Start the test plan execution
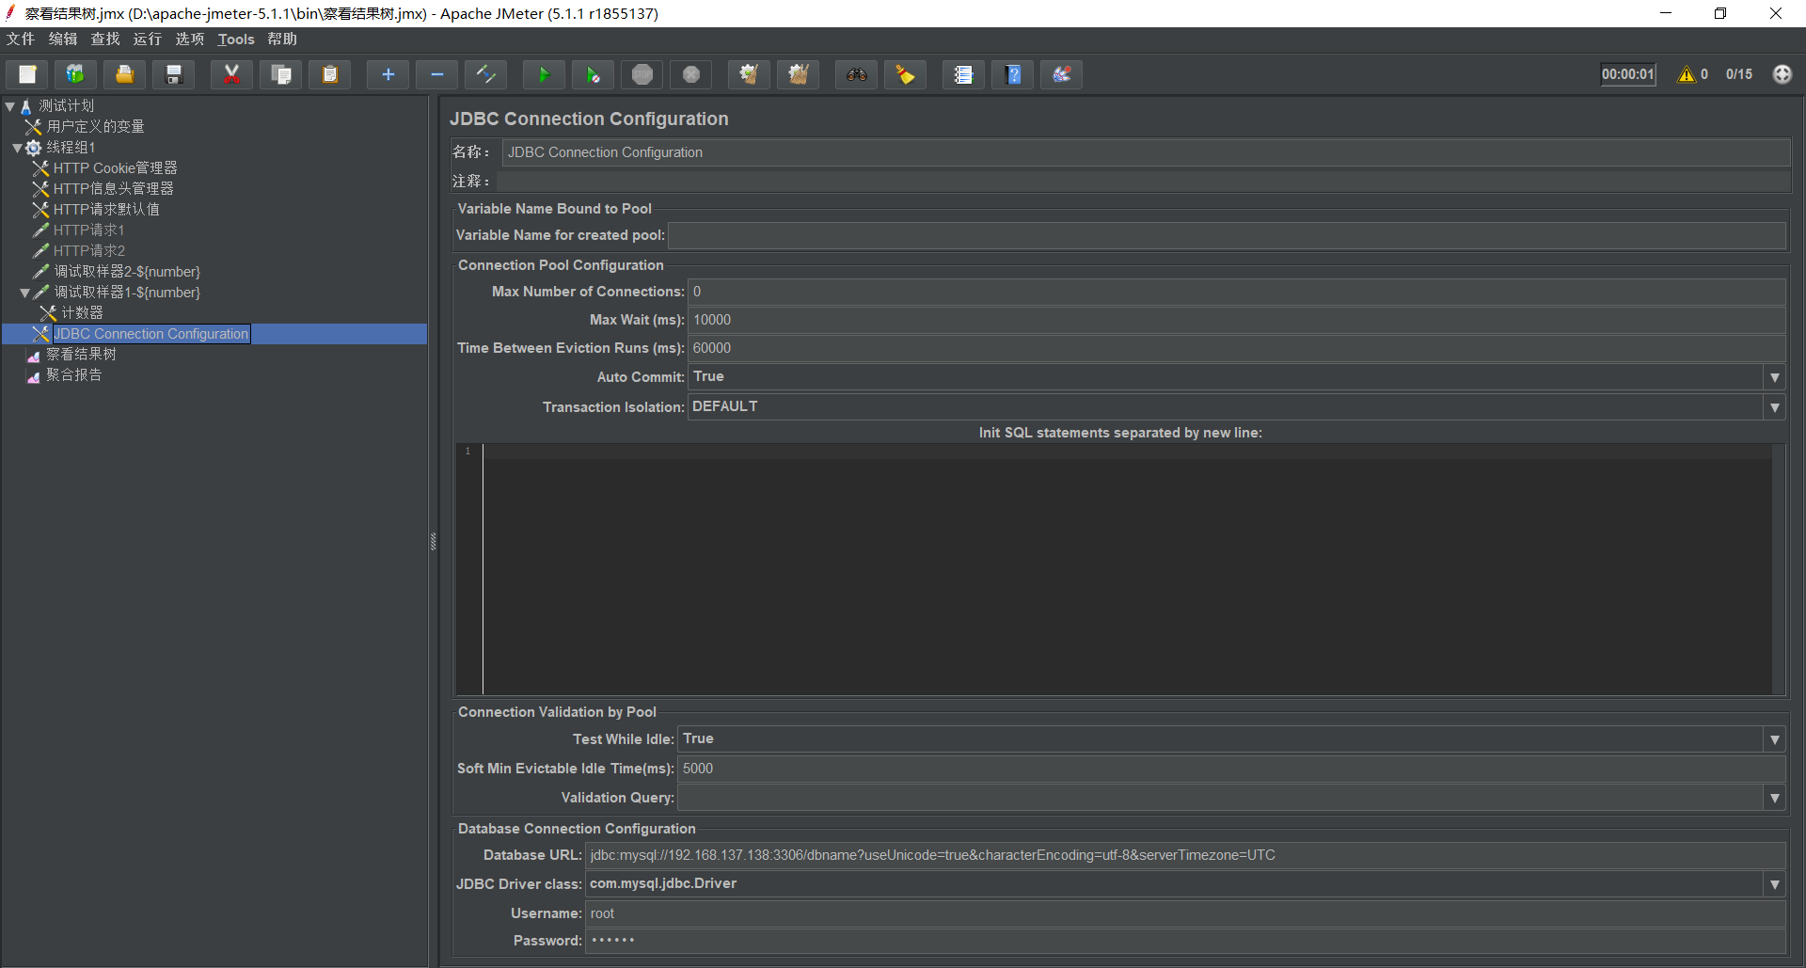 pos(544,74)
